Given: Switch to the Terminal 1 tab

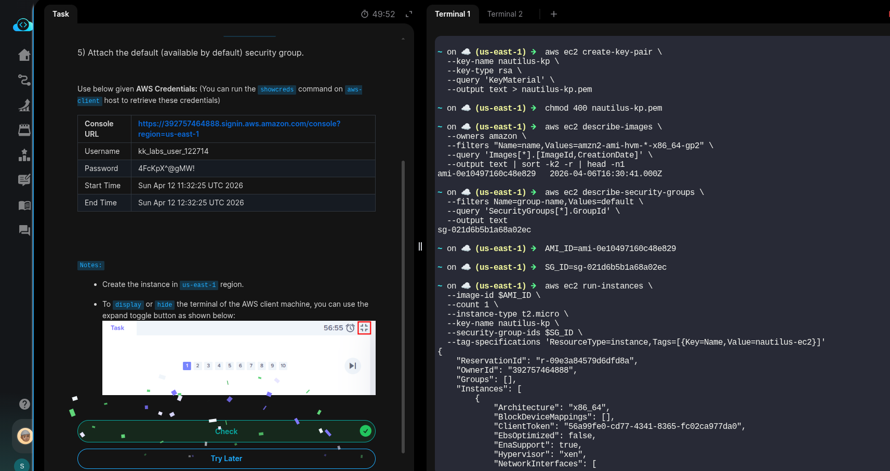Looking at the screenshot, I should [x=452, y=14].
